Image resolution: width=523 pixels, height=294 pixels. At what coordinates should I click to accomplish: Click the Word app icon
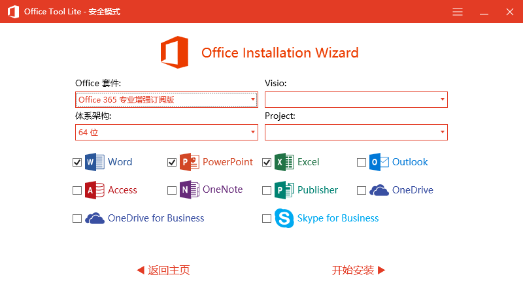[95, 162]
